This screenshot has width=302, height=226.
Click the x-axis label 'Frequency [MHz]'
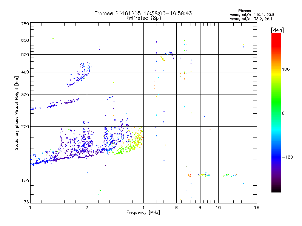[143, 212]
